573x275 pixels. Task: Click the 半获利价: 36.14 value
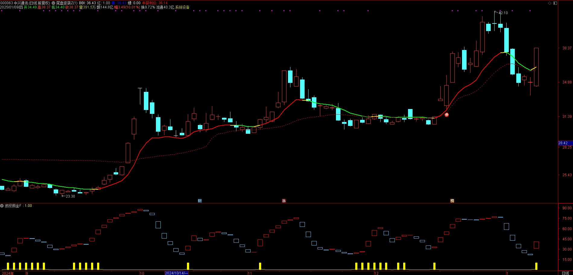(155, 3)
